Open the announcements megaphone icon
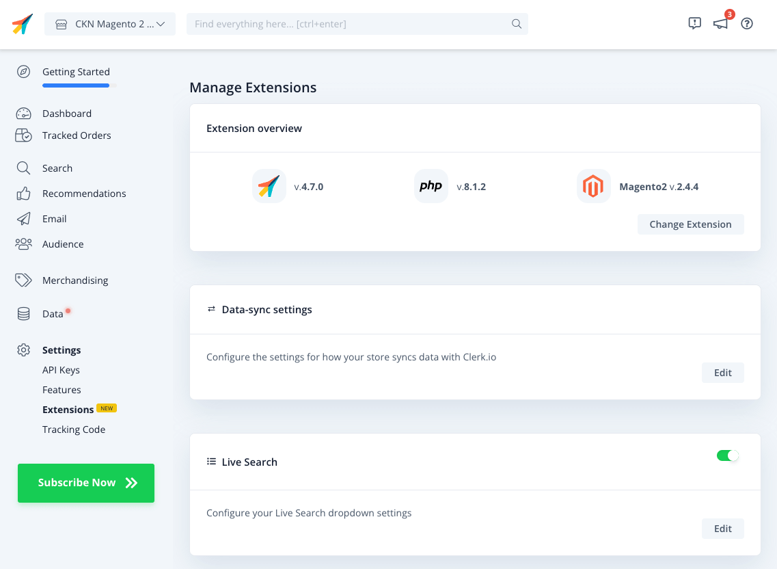 (720, 24)
